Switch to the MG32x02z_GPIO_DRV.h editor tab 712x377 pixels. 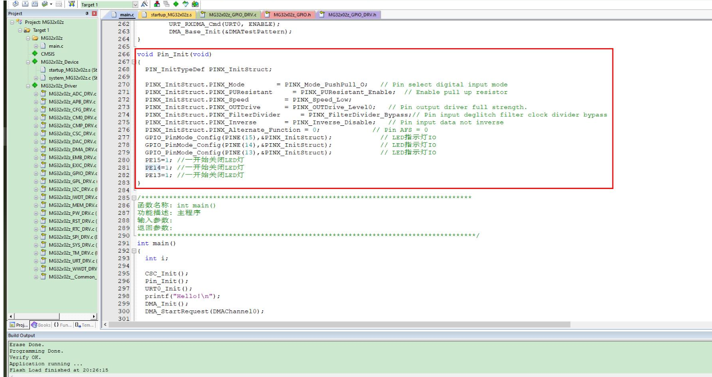click(x=348, y=15)
